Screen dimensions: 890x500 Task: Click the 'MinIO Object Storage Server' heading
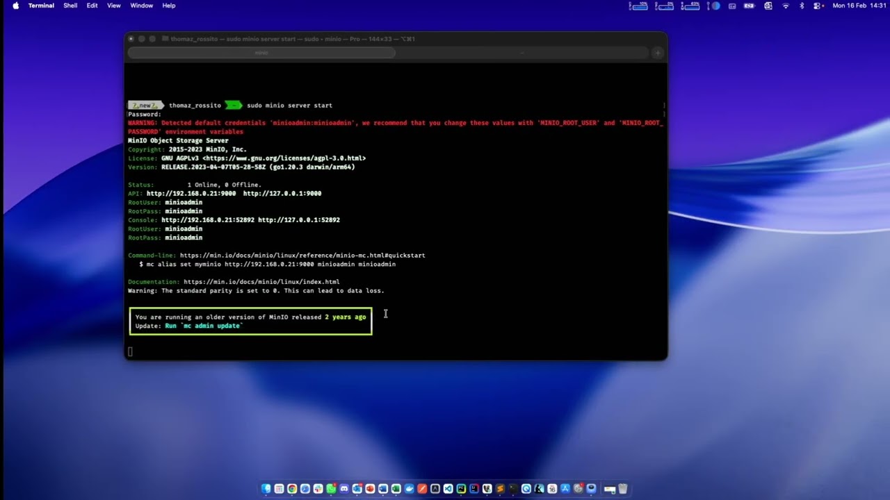point(178,141)
